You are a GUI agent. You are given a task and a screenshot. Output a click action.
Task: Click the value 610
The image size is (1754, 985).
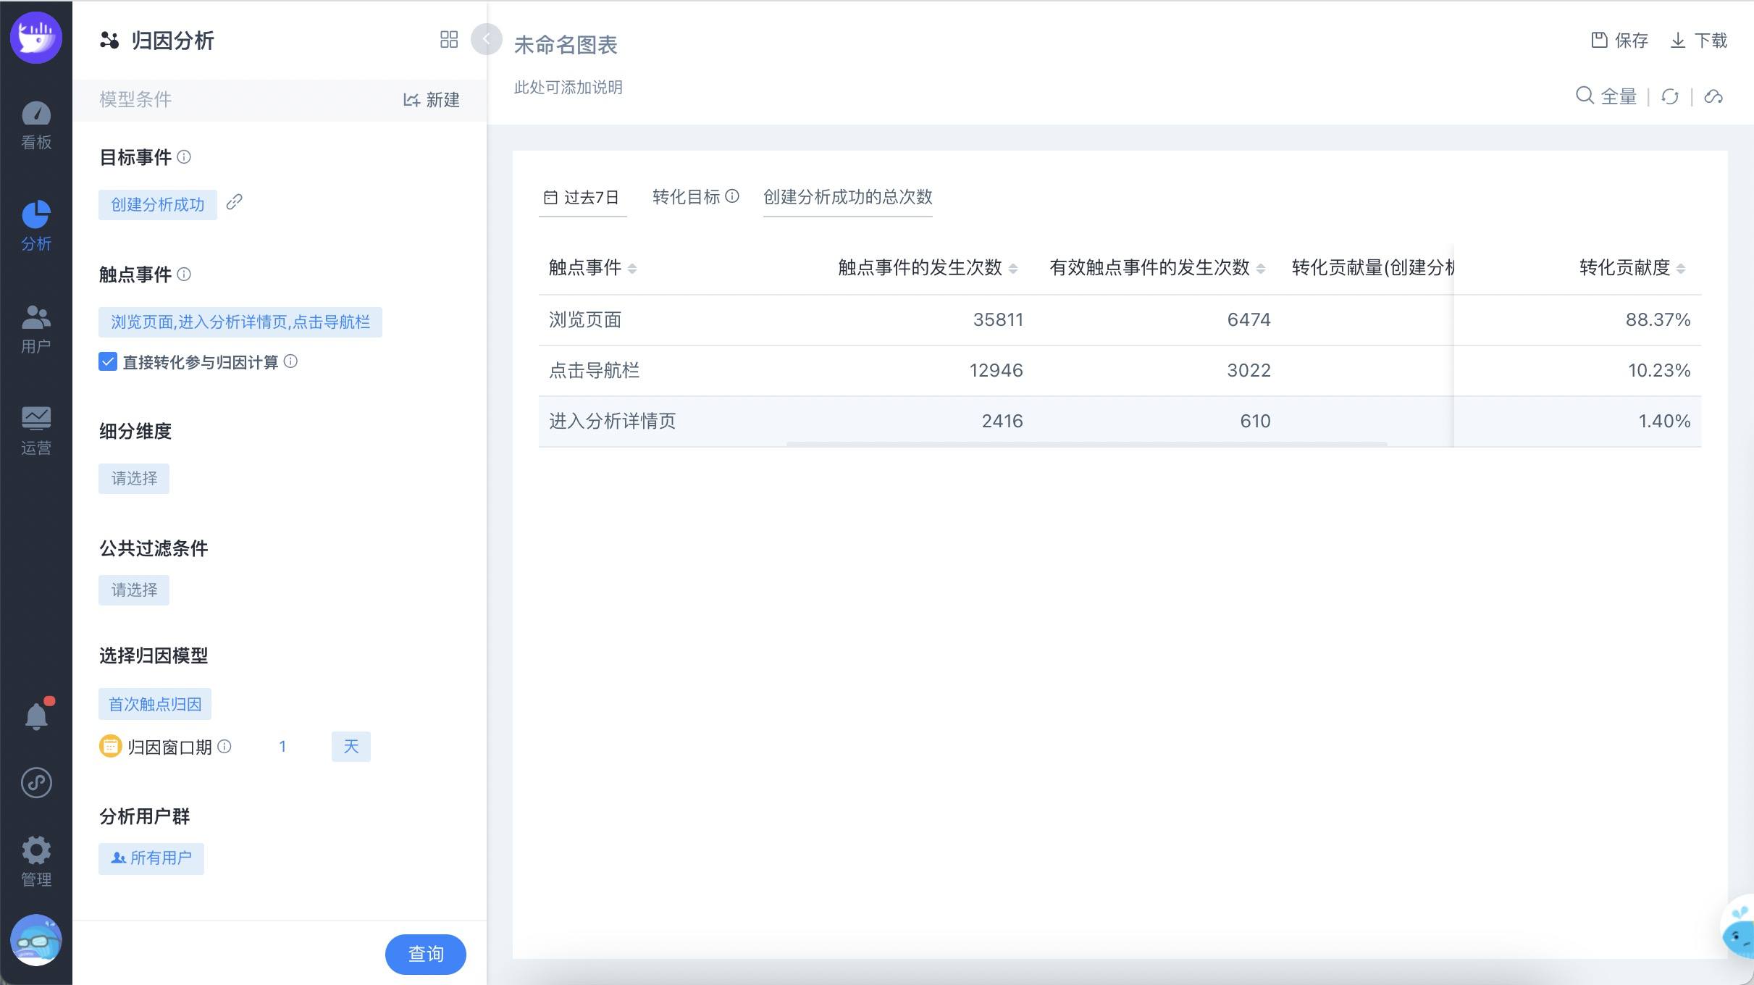[1255, 422]
